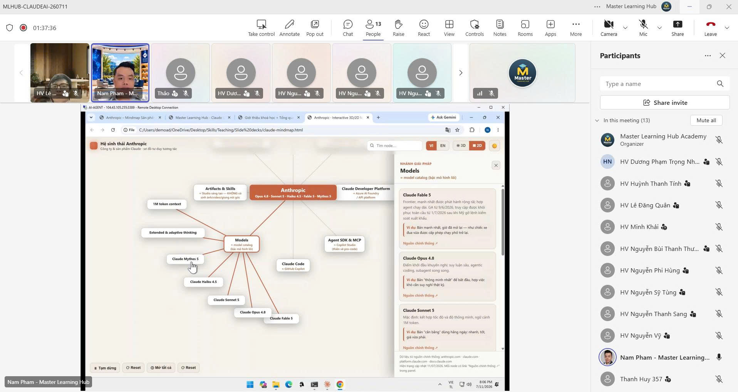Leave the meeting
The width and height of the screenshot is (738, 392).
pyautogui.click(x=711, y=28)
